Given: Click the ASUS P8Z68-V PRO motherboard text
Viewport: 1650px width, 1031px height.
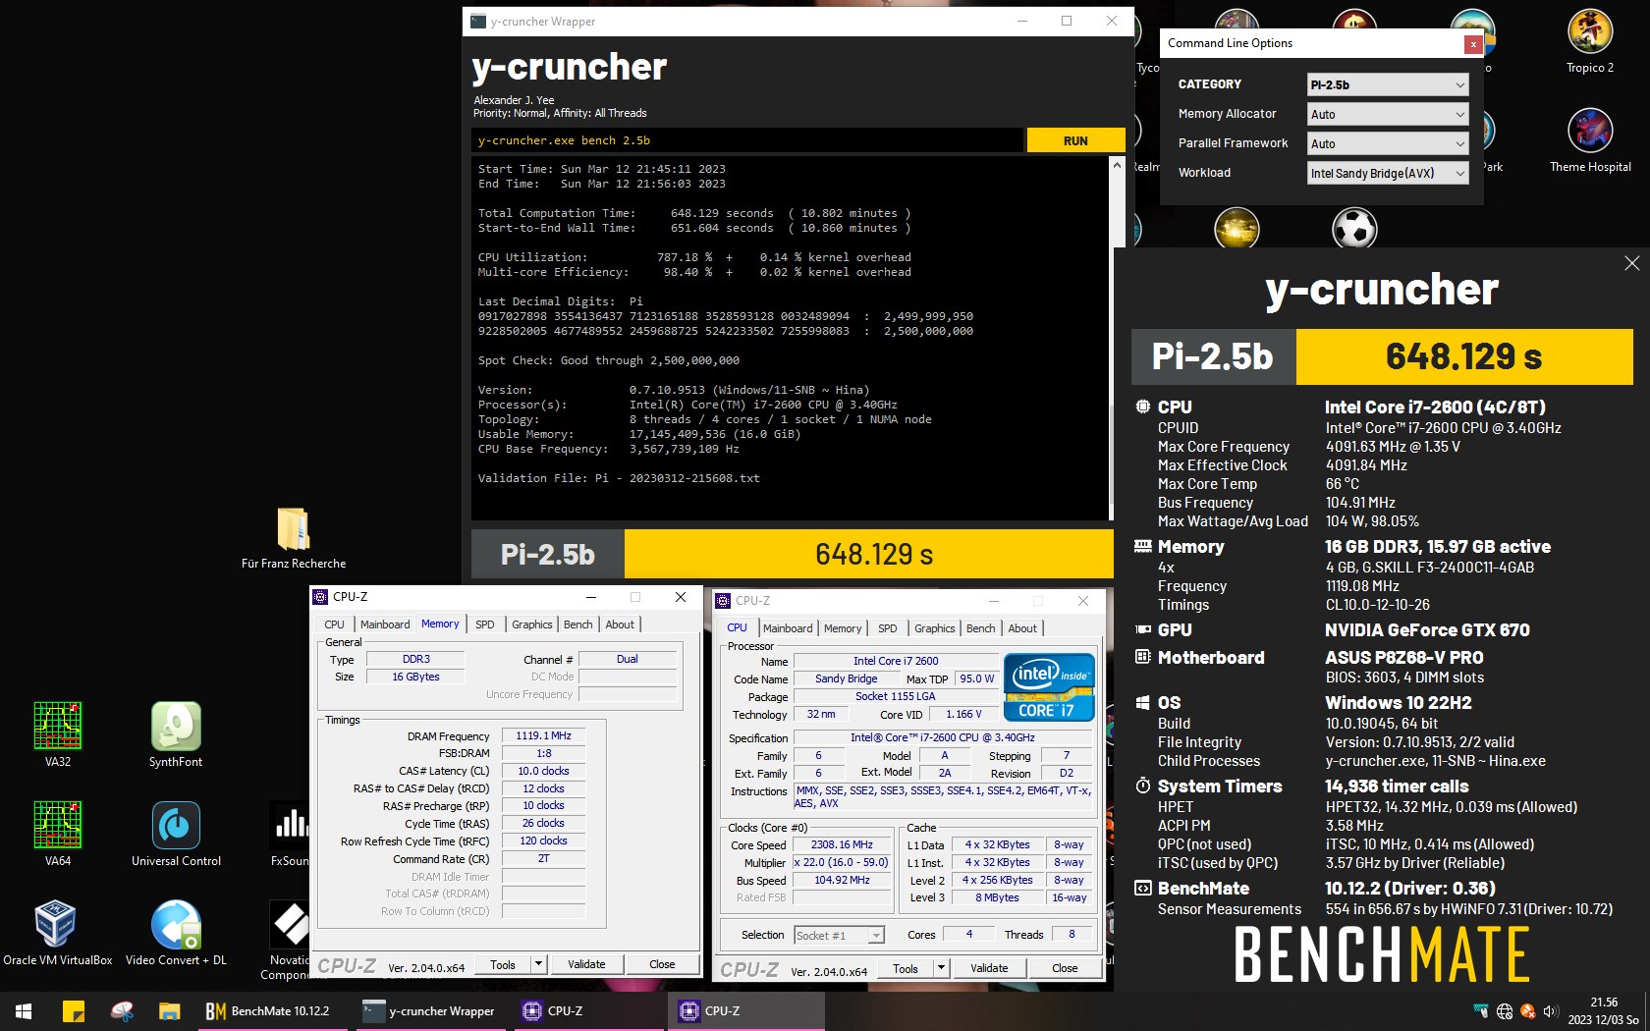Looking at the screenshot, I should (1404, 658).
